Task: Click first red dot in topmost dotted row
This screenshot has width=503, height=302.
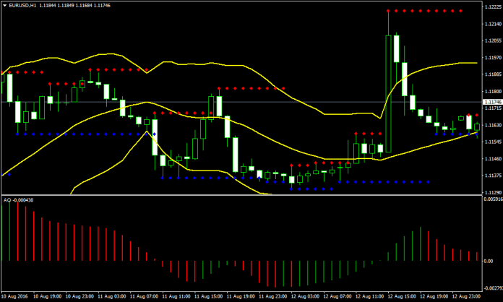Action: click(389, 11)
